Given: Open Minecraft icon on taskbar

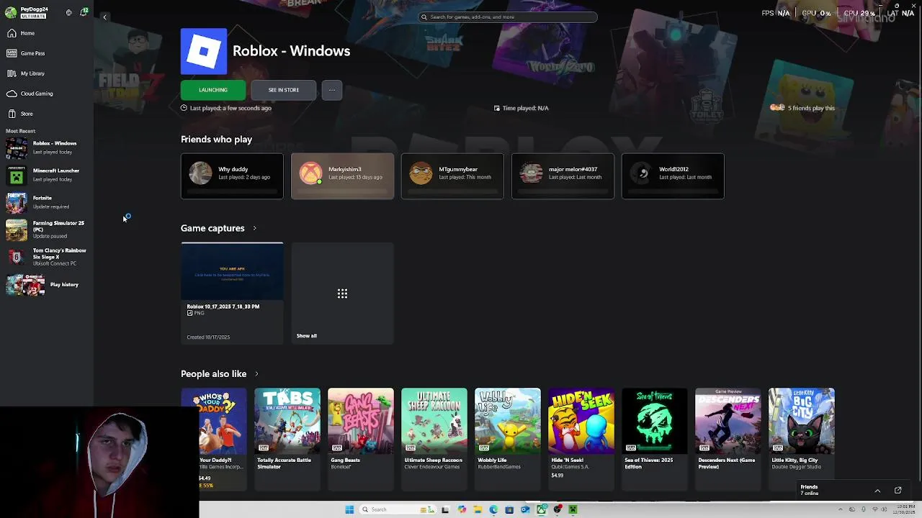Looking at the screenshot, I should point(573,509).
